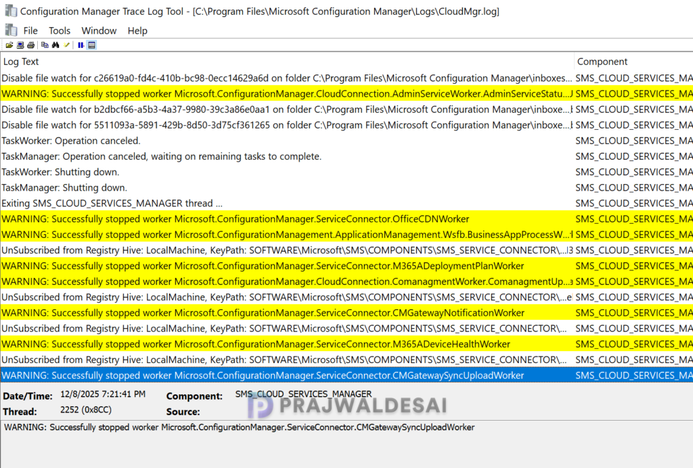Open the Tools menu
Viewport: 693px width, 468px height.
[60, 30]
